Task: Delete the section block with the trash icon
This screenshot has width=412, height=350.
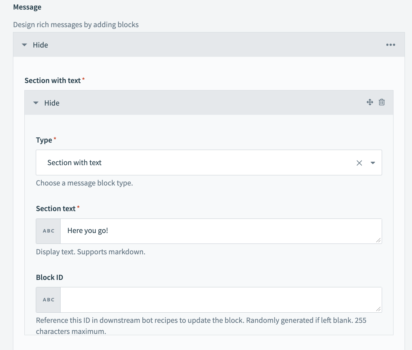Action: (382, 102)
